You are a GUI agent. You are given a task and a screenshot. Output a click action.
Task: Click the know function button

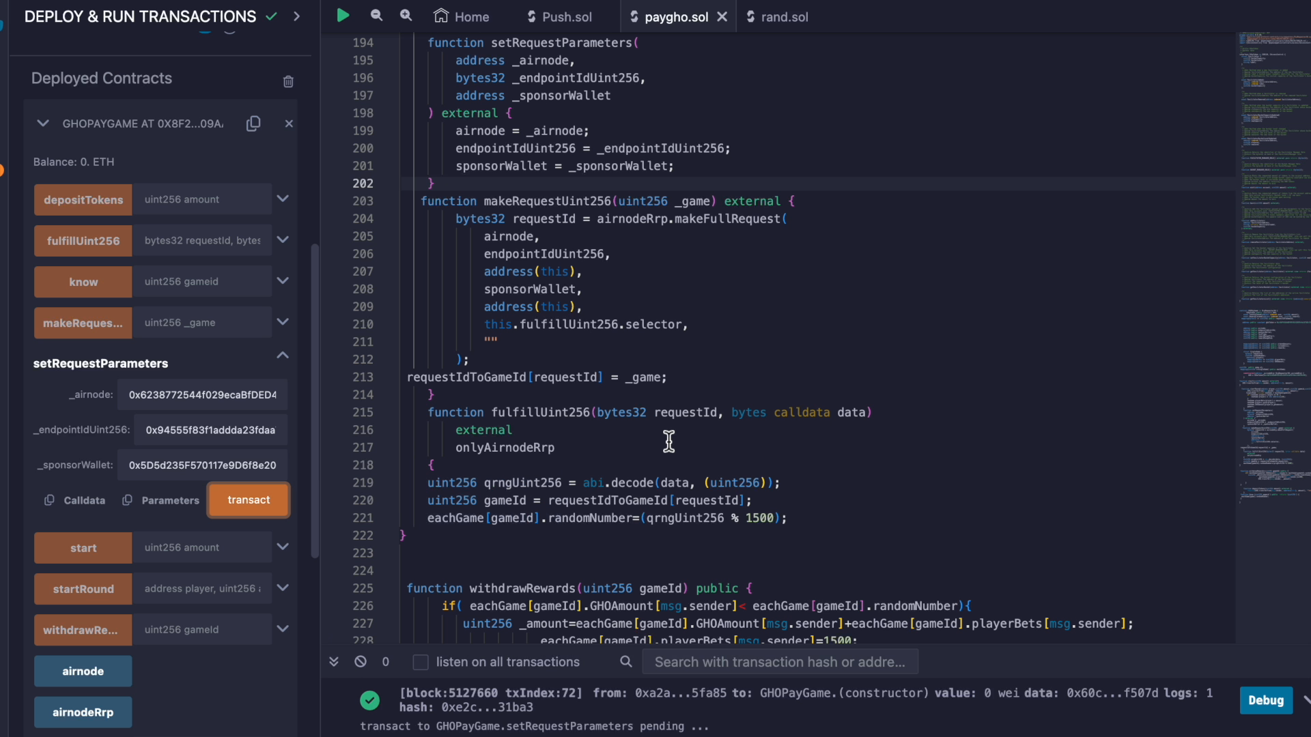(x=83, y=281)
